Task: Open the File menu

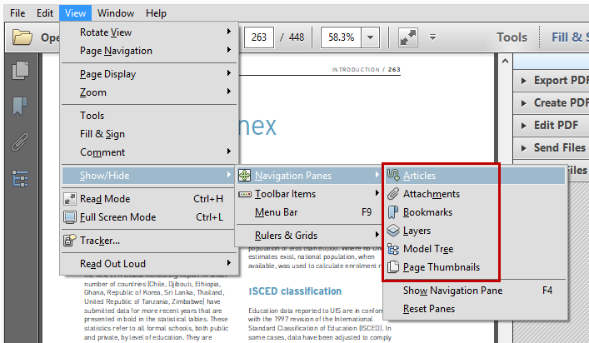Action: point(17,13)
